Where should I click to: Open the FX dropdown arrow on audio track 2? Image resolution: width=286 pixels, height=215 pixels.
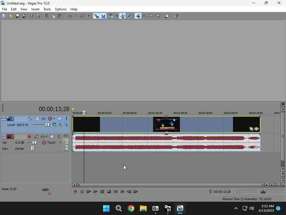47,137
